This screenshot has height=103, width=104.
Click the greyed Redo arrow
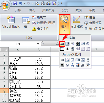pos(29,3)
